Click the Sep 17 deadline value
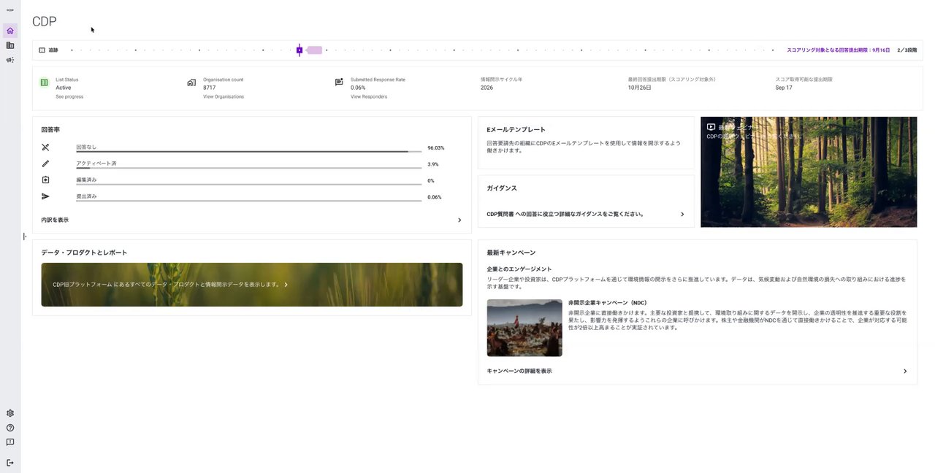The height and width of the screenshot is (473, 935). (784, 88)
